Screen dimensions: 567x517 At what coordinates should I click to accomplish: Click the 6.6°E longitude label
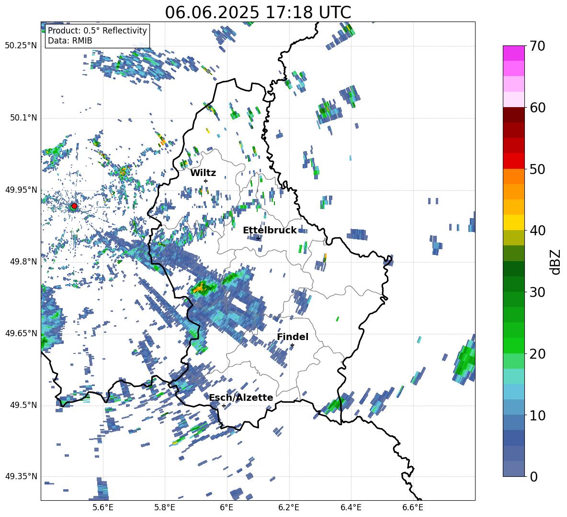coord(413,507)
